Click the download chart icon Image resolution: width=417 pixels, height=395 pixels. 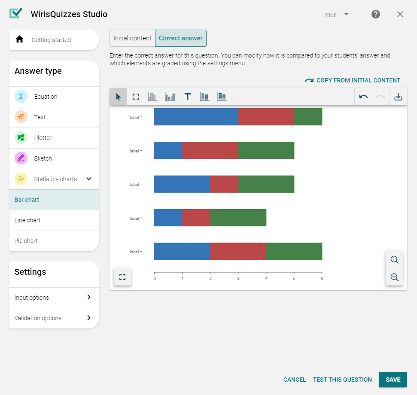[x=398, y=97]
